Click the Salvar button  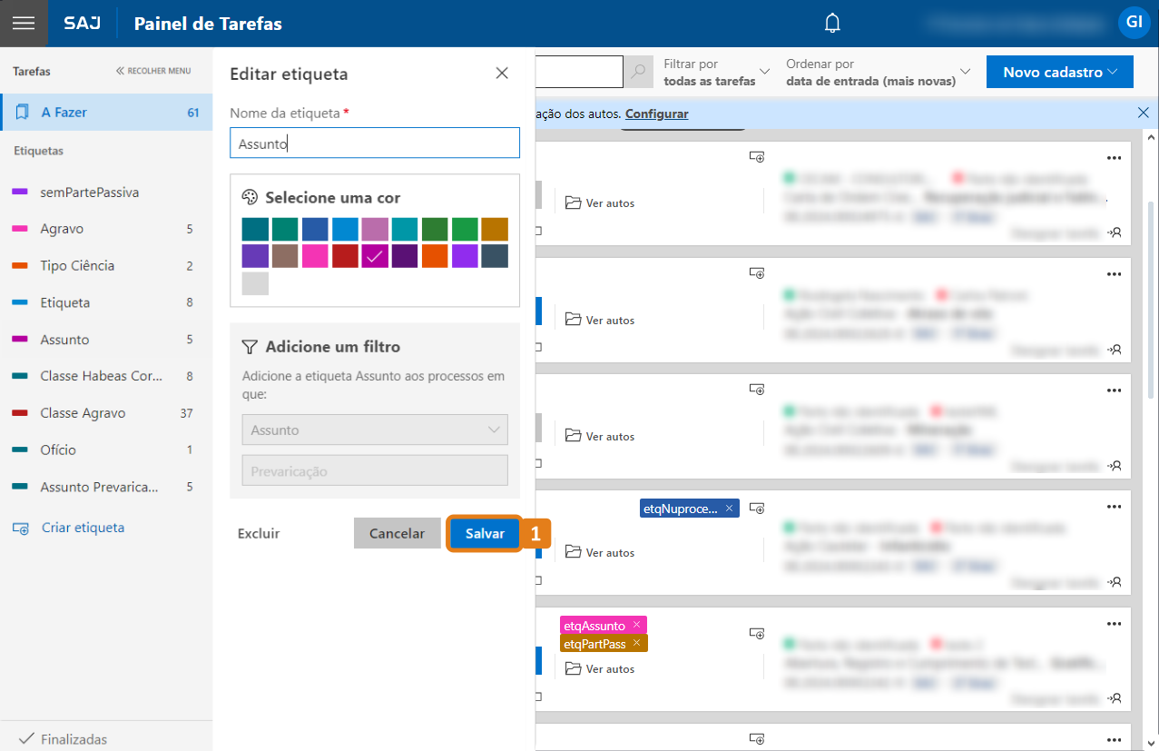point(485,534)
